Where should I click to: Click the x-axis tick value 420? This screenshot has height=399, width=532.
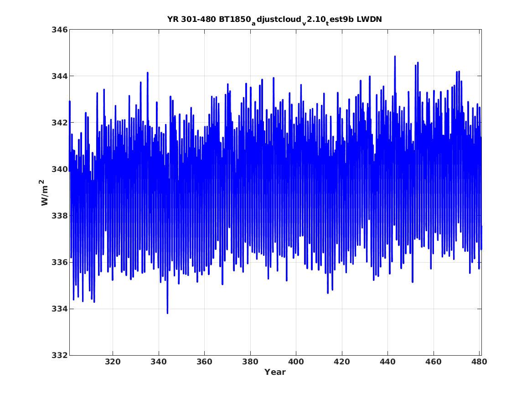coord(341,362)
